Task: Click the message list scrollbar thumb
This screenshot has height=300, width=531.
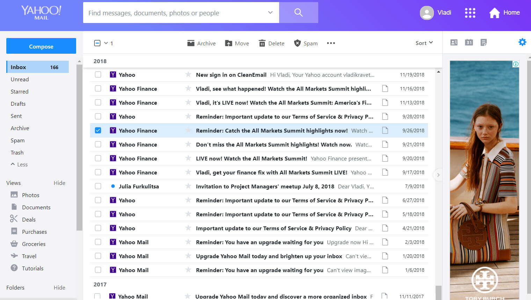Action: [438, 292]
